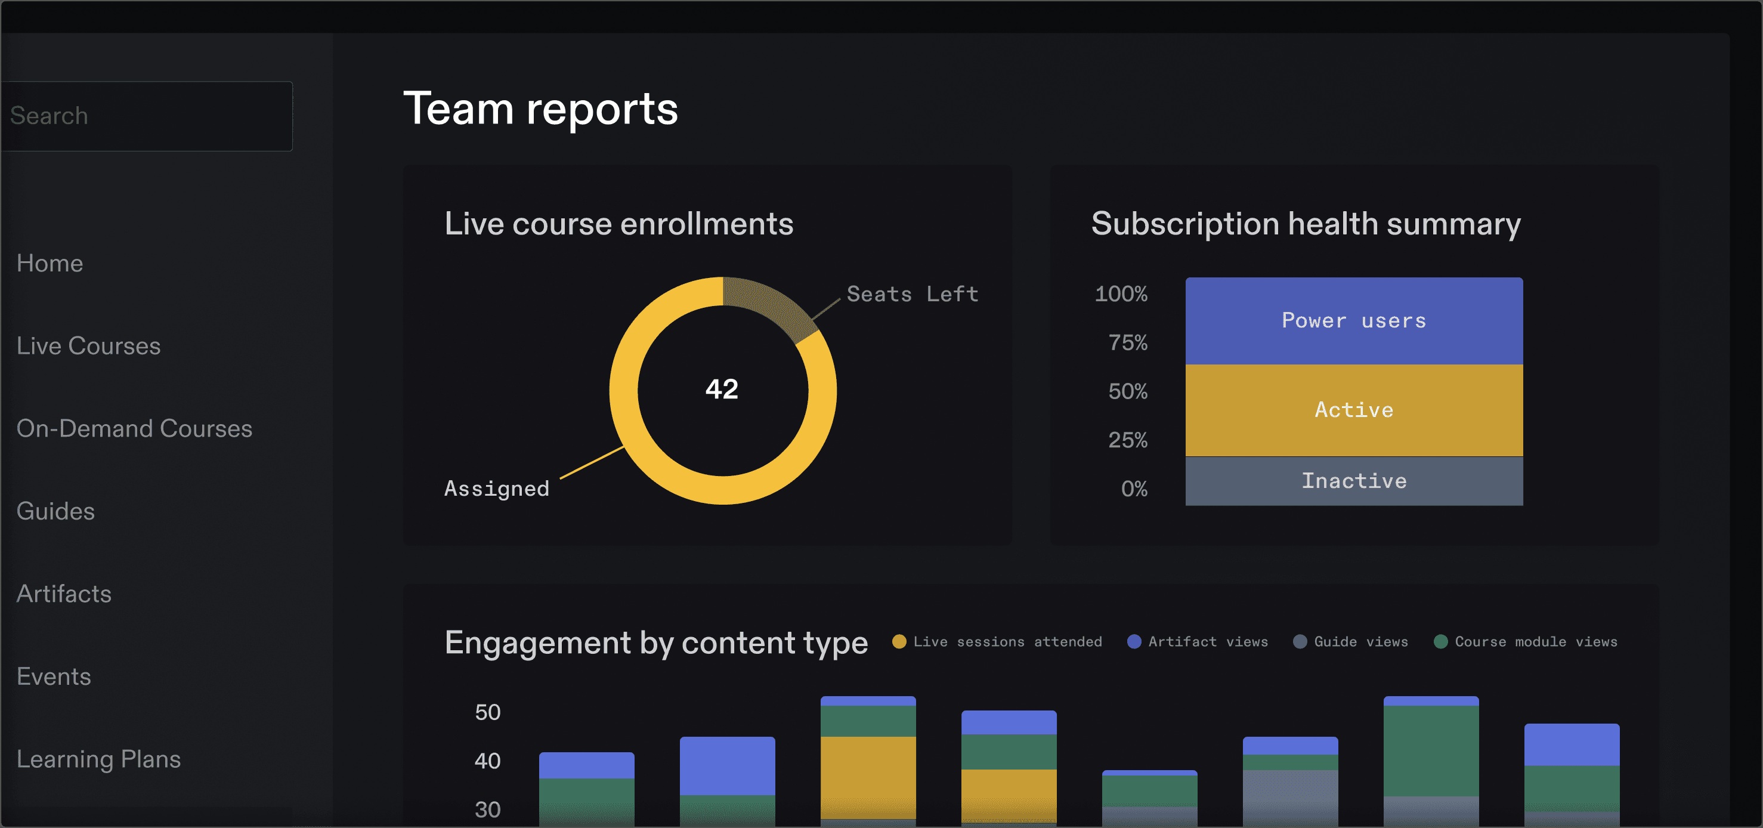Click the donut chart center value 42
The width and height of the screenshot is (1763, 828).
pos(722,390)
